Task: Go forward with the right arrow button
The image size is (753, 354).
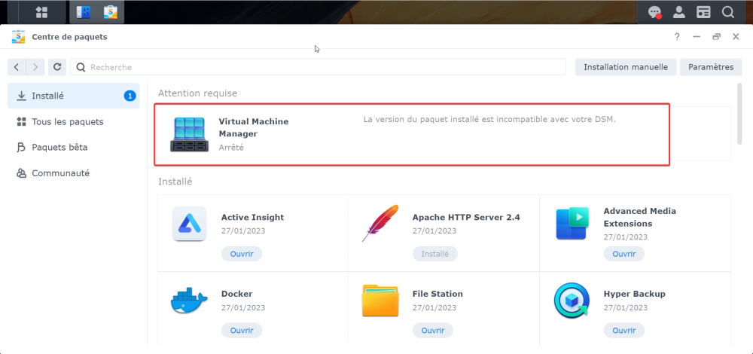Action: (35, 67)
